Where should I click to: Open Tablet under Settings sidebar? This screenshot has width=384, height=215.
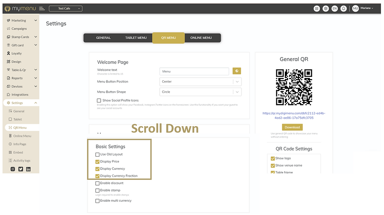17,119
